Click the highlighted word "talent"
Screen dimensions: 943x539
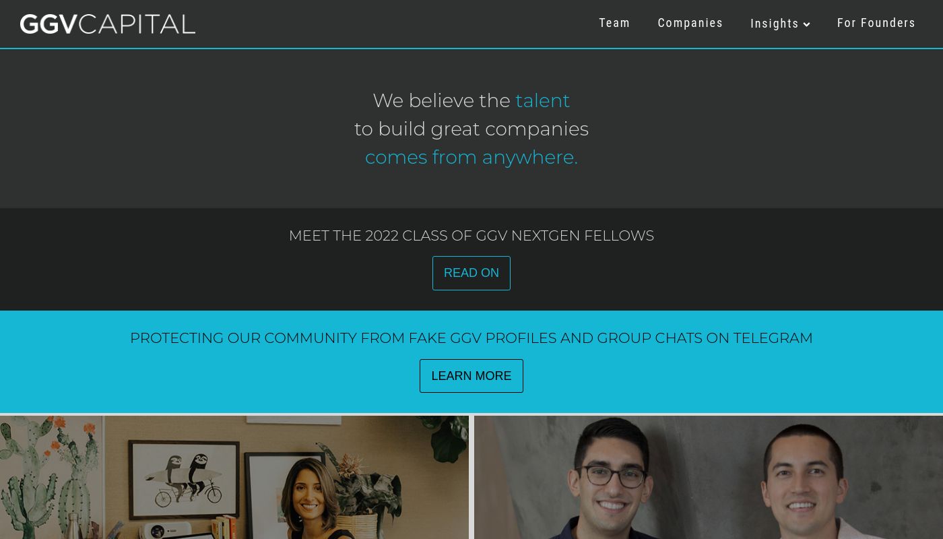542,100
